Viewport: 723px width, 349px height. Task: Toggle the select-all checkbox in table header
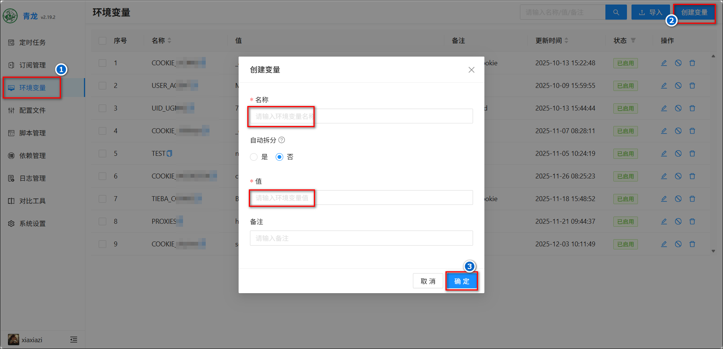click(102, 41)
